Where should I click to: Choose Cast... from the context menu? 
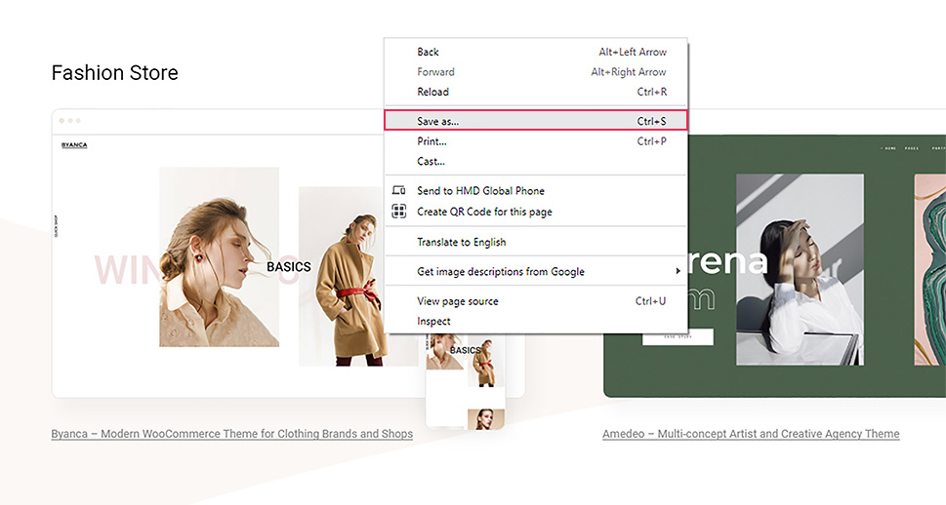(x=536, y=161)
